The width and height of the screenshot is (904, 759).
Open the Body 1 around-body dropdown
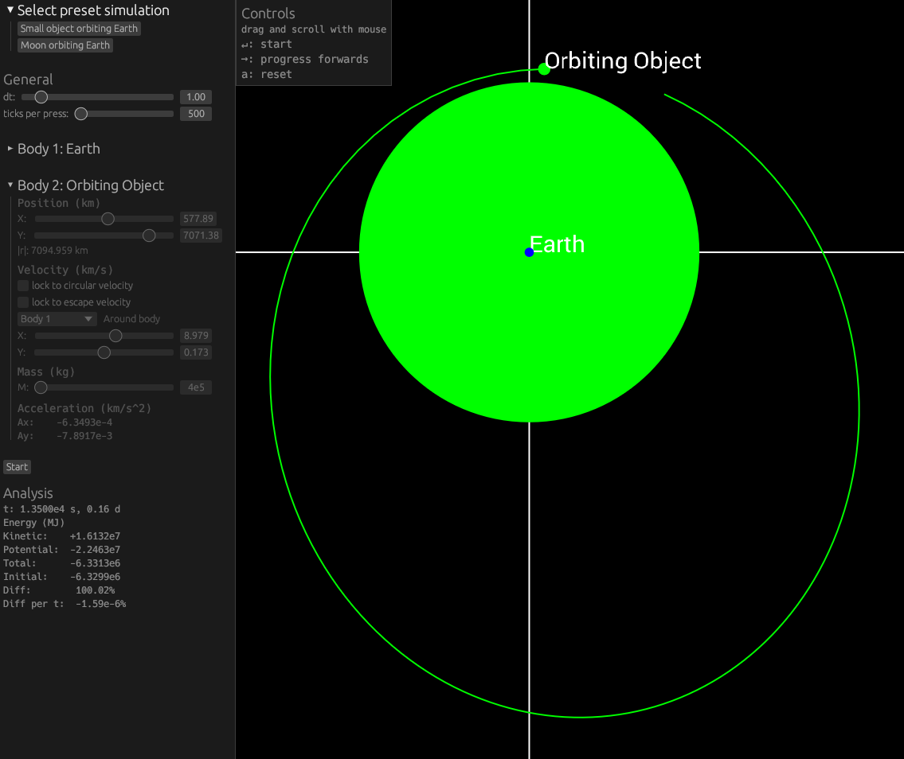pyautogui.click(x=57, y=319)
